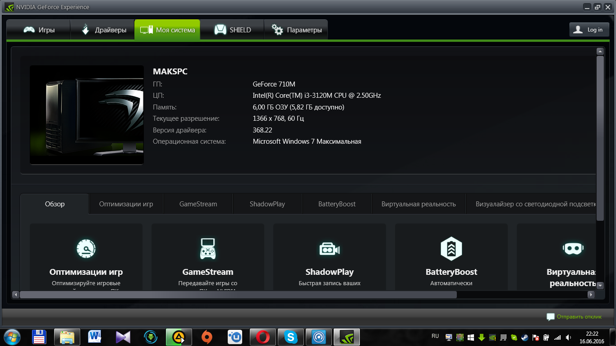Open the Оптимизации игр sub-tab
The width and height of the screenshot is (616, 346).
click(126, 204)
